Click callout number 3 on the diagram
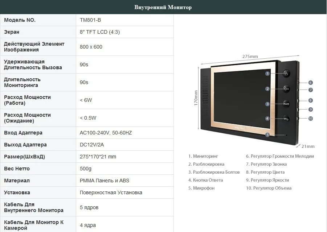 [x=267, y=104]
